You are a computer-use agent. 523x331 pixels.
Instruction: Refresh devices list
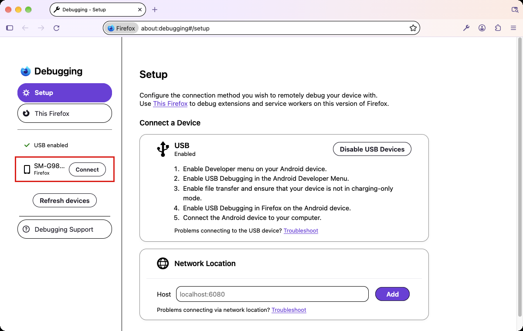point(65,200)
